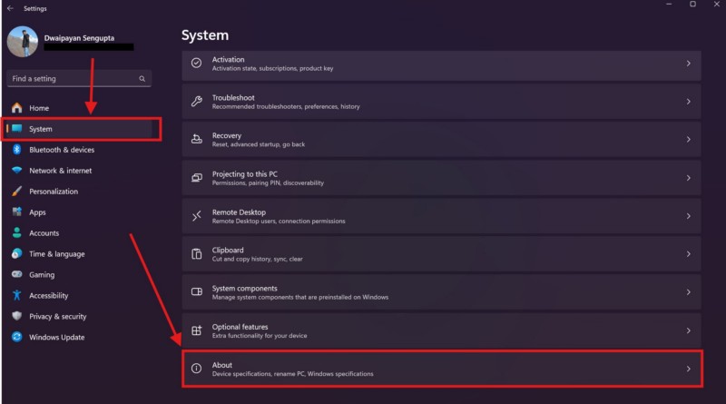Click the Clipboard row icon
726x404 pixels.
(x=196, y=254)
